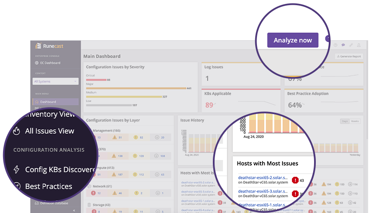The width and height of the screenshot is (369, 213).
Task: Click the host low count 113
Action: [x=355, y=194]
